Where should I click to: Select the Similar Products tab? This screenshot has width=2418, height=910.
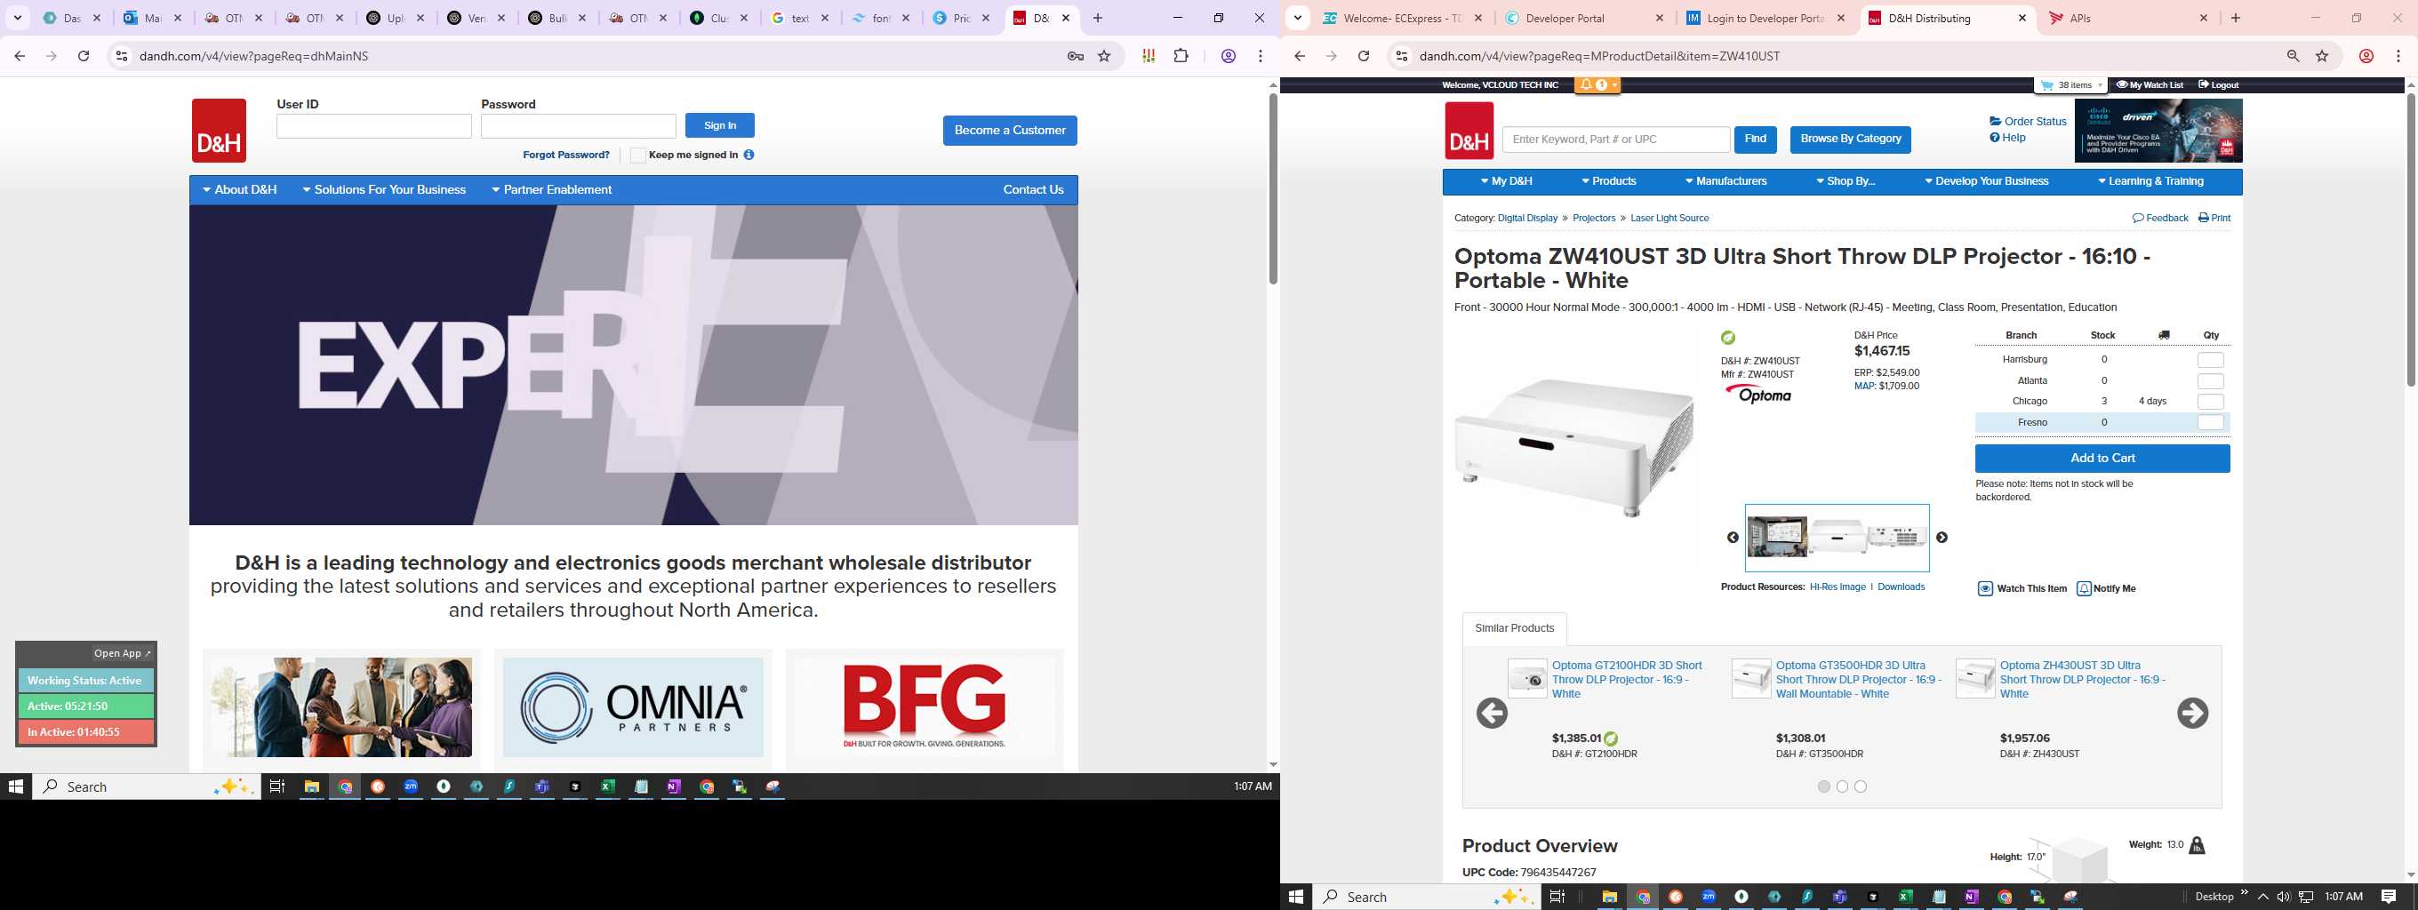coord(1514,628)
